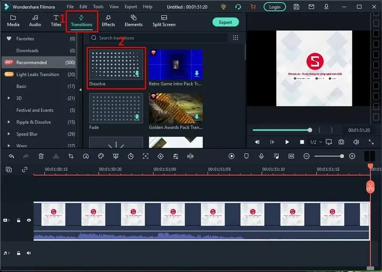Screen dimensions: 382x272
Task: Switch to the Effects tab
Action: tap(108, 21)
